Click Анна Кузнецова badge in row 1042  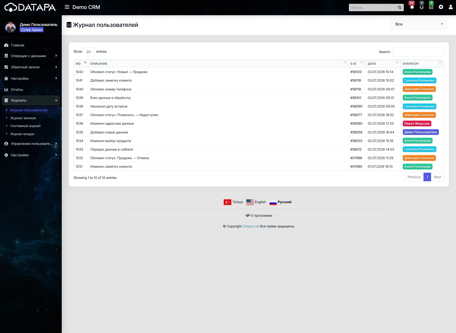click(x=418, y=72)
